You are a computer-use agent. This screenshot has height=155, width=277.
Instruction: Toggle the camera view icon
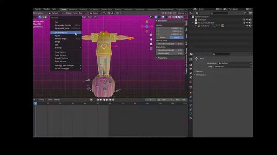[151, 44]
